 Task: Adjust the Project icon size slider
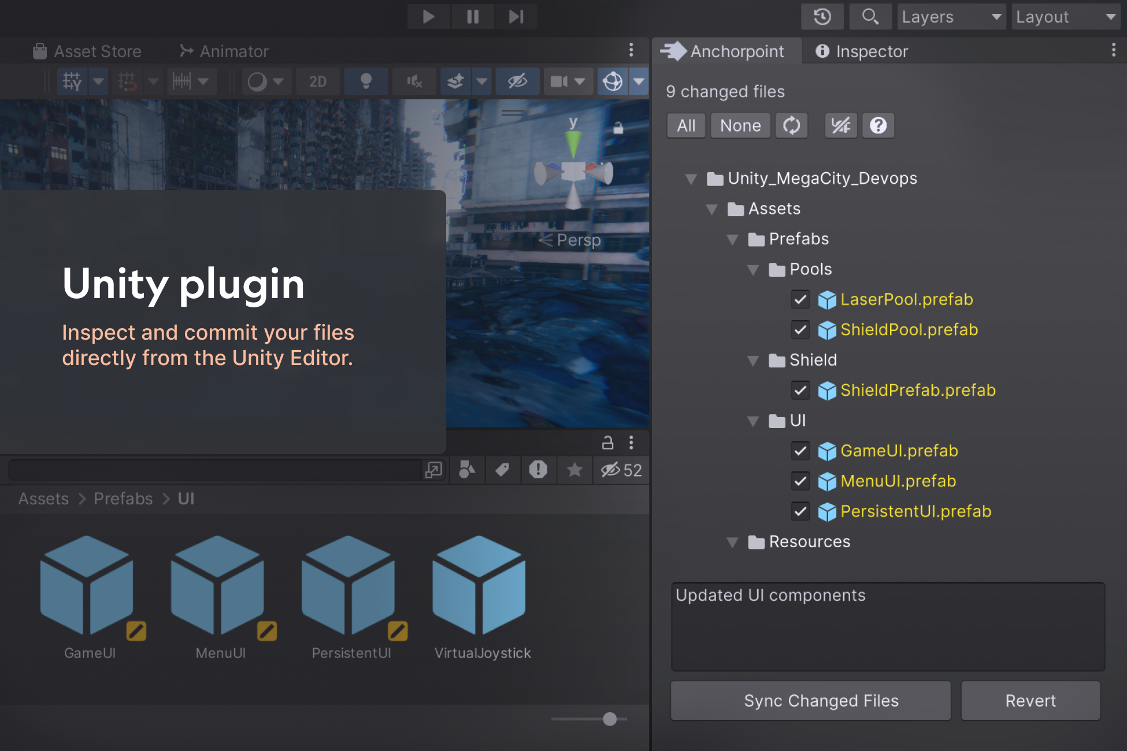(x=609, y=719)
